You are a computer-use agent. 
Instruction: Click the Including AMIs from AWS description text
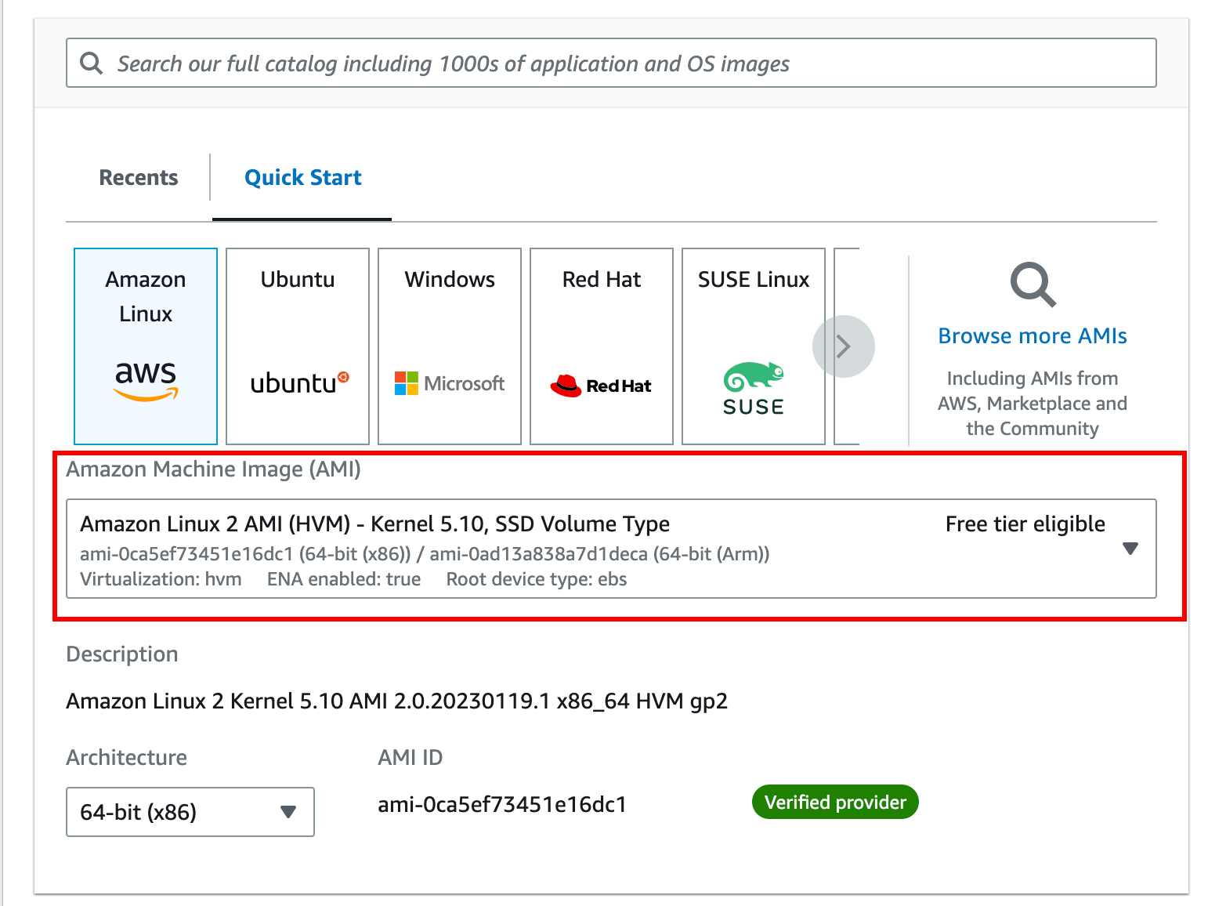pyautogui.click(x=1033, y=404)
